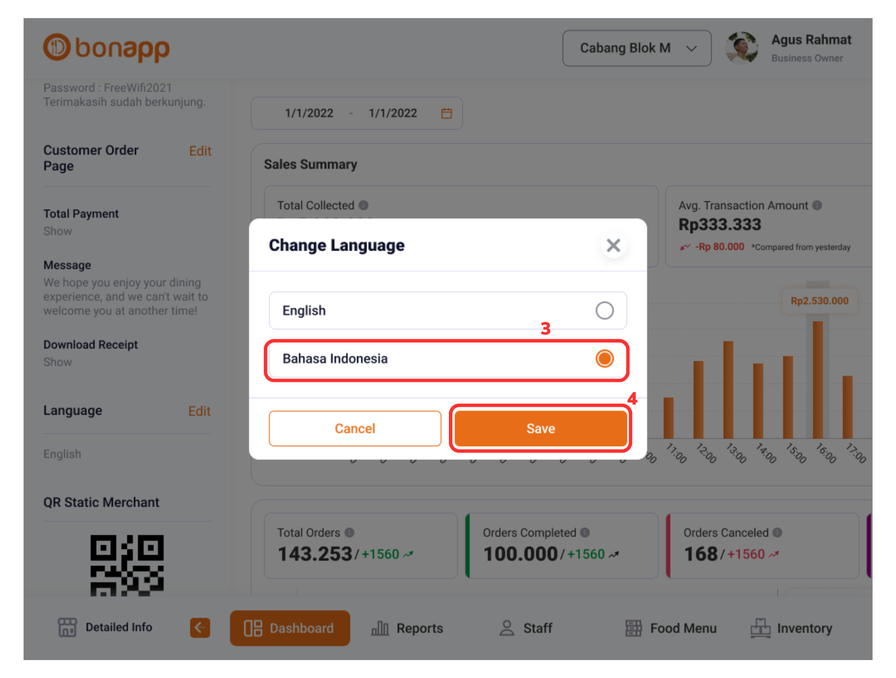Open the Inventory section
Viewport: 896px width, 678px height.
(x=791, y=628)
